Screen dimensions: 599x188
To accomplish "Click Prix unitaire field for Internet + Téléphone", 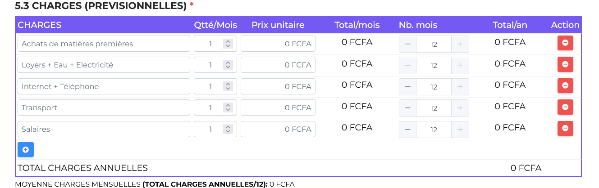I will [278, 87].
